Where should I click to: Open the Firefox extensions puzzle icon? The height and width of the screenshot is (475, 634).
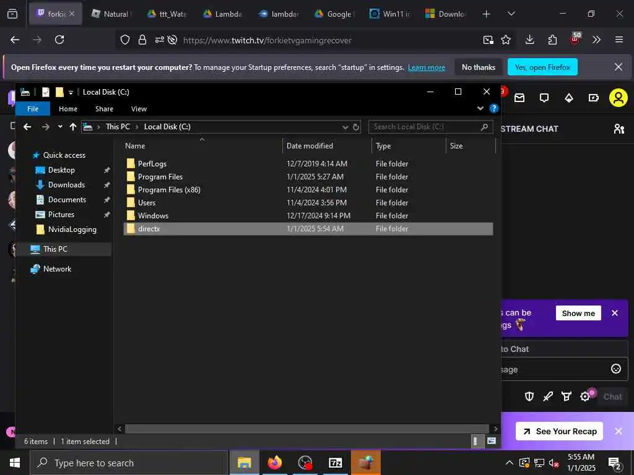click(x=552, y=40)
